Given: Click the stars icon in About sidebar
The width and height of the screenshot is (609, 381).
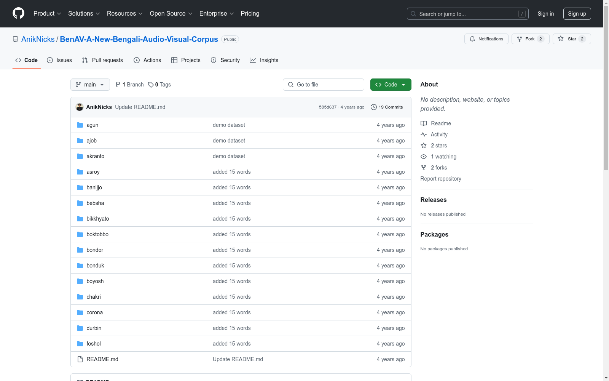Looking at the screenshot, I should pyautogui.click(x=424, y=146).
